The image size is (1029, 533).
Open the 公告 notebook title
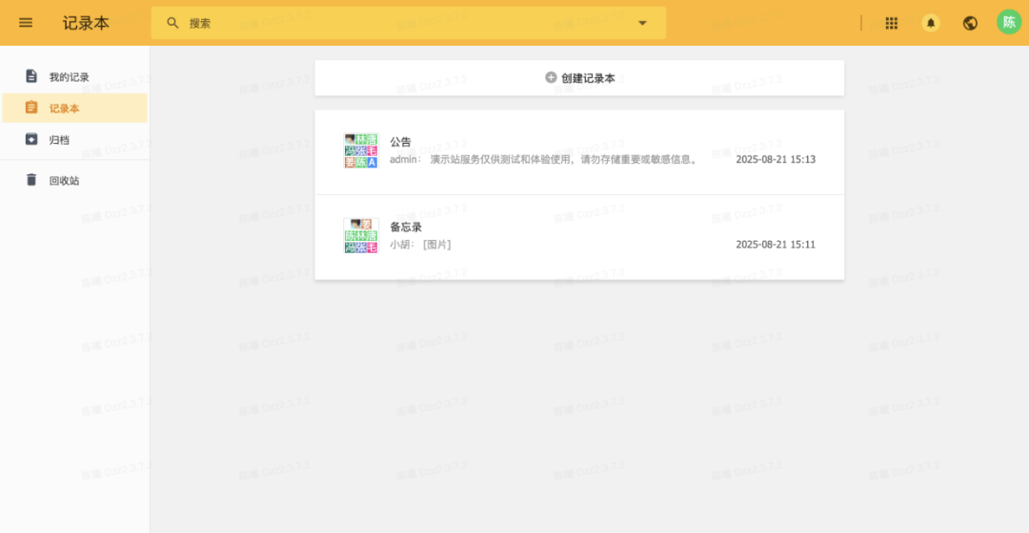400,142
